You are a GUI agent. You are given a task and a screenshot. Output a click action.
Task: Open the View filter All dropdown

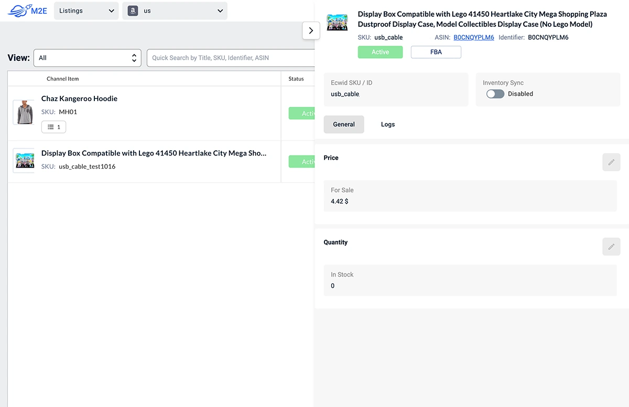tap(88, 58)
